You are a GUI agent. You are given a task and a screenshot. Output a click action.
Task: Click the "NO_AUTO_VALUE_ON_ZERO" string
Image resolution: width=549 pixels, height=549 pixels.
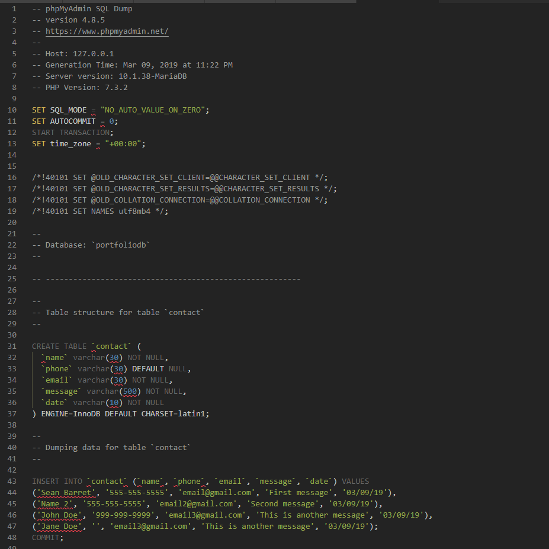coord(152,110)
